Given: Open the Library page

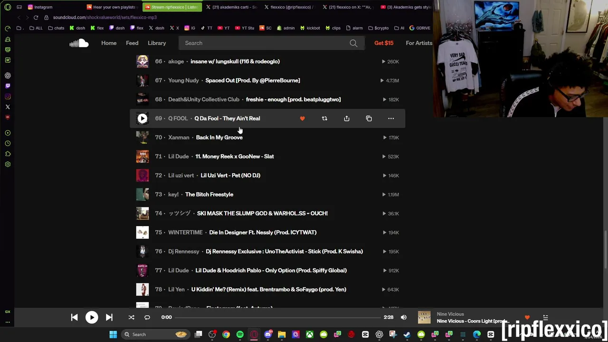Looking at the screenshot, I should click(157, 43).
